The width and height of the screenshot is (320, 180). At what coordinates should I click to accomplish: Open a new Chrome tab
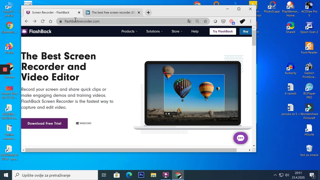pyautogui.click(x=148, y=12)
